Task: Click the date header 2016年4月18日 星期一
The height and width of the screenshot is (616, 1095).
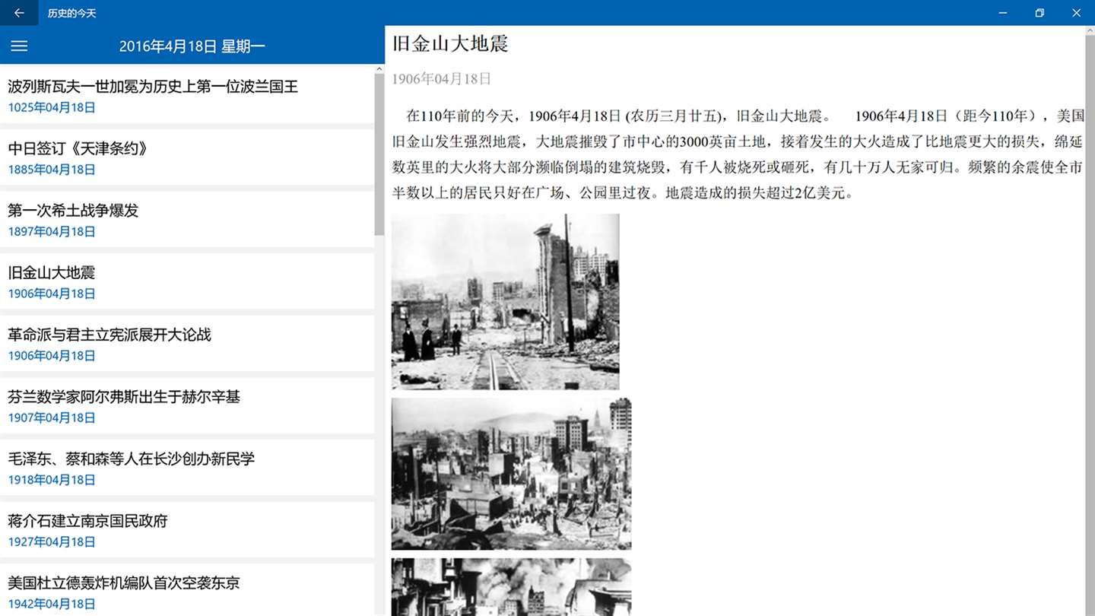Action: 192,46
